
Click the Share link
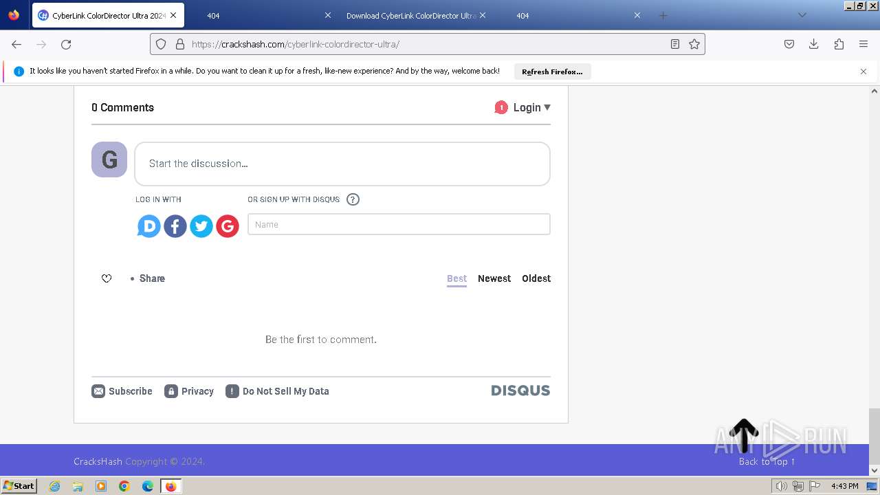click(152, 278)
